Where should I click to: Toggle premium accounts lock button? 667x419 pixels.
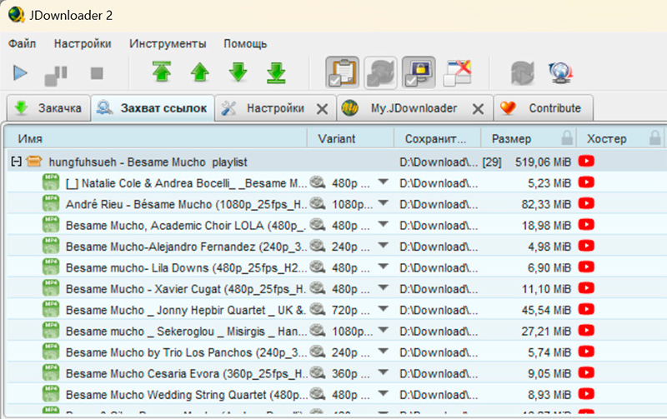tap(419, 73)
